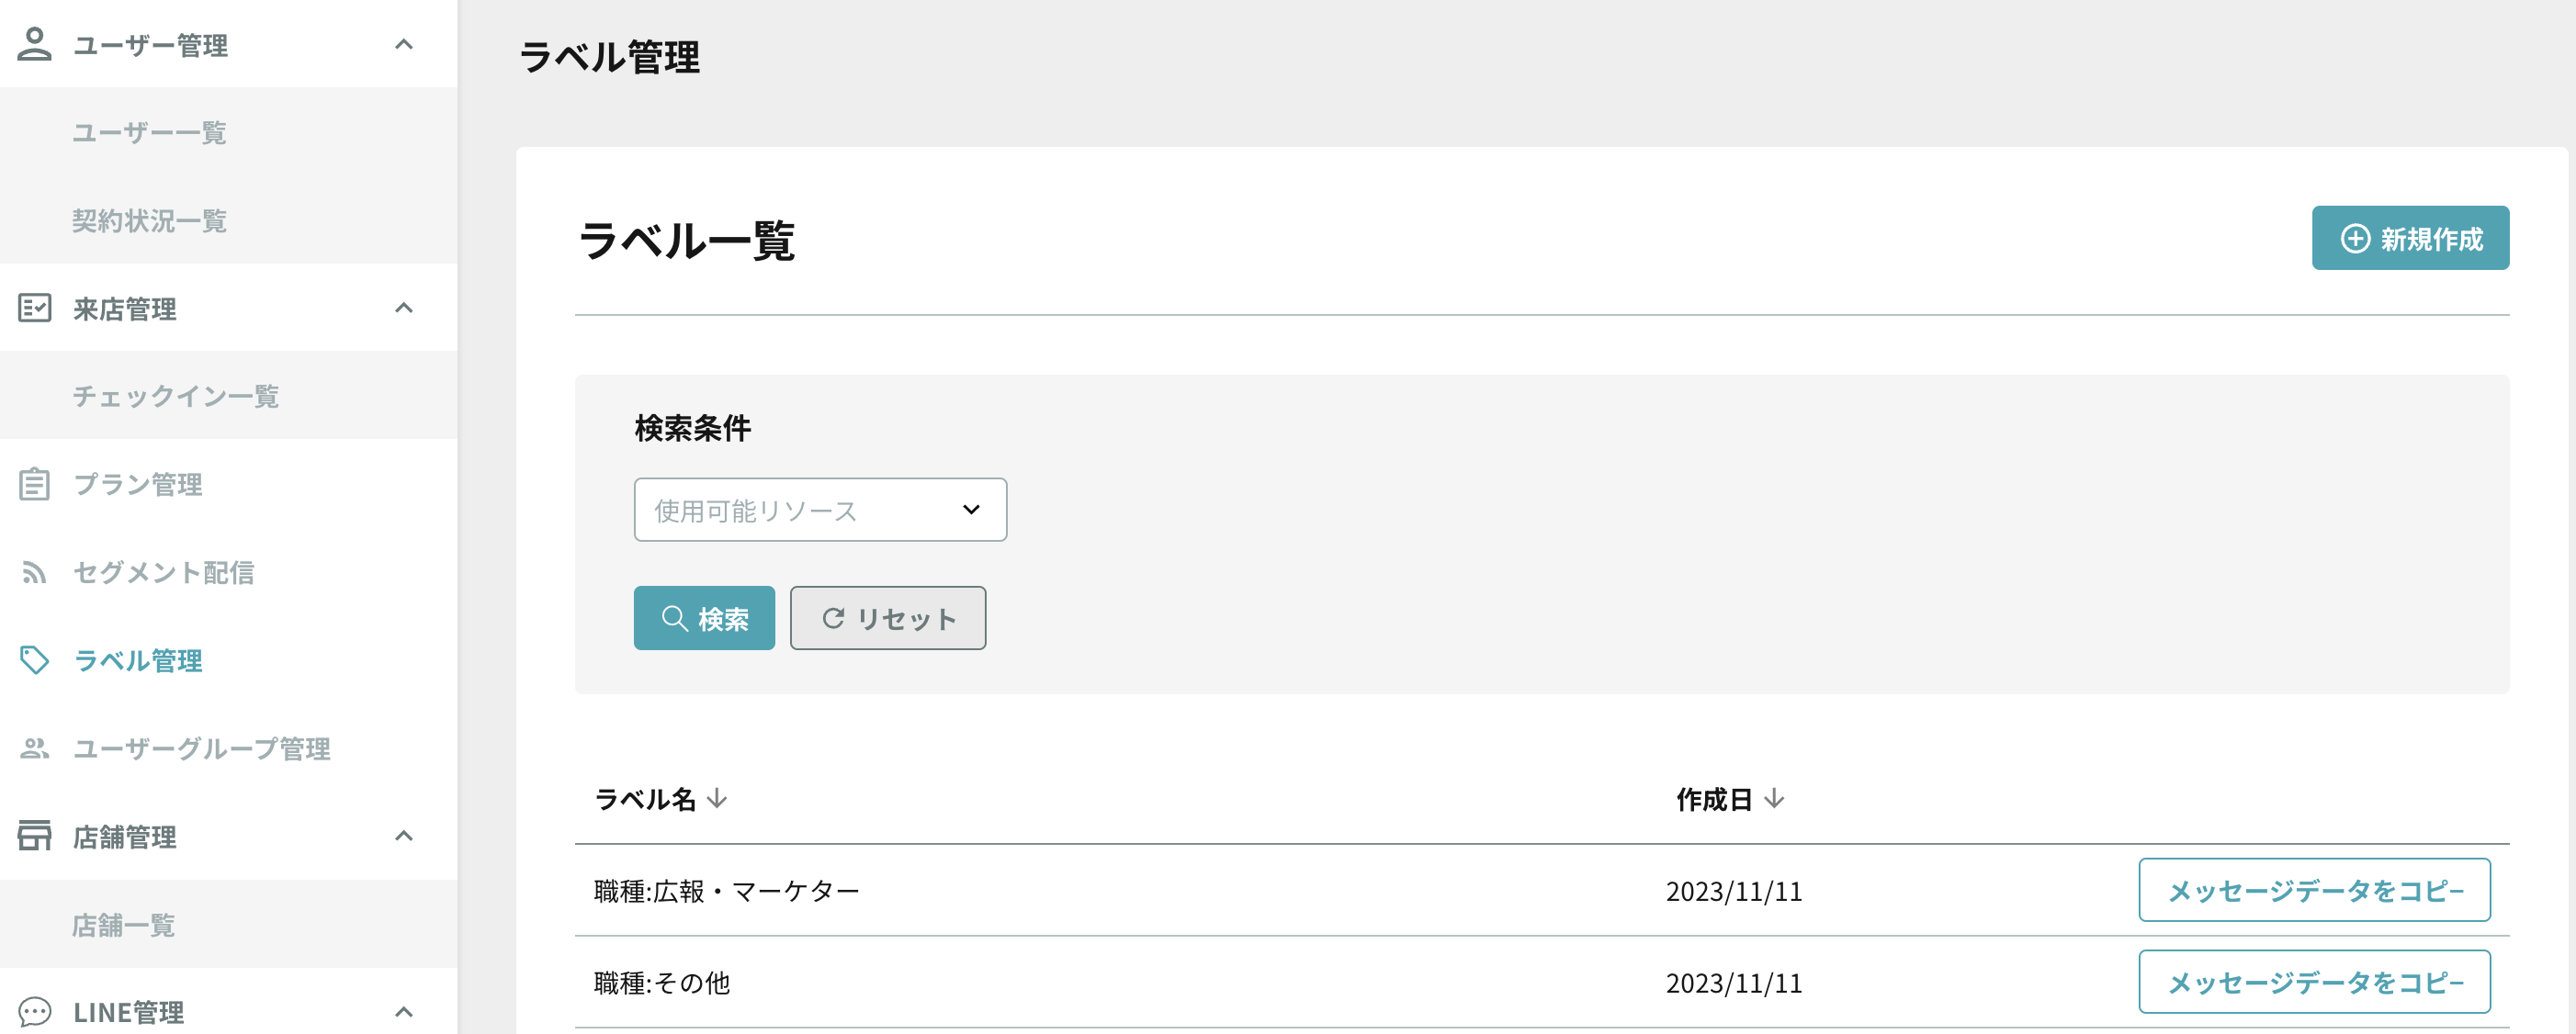
Task: Collapse the ユーザー管理 section chevron
Action: click(x=404, y=44)
